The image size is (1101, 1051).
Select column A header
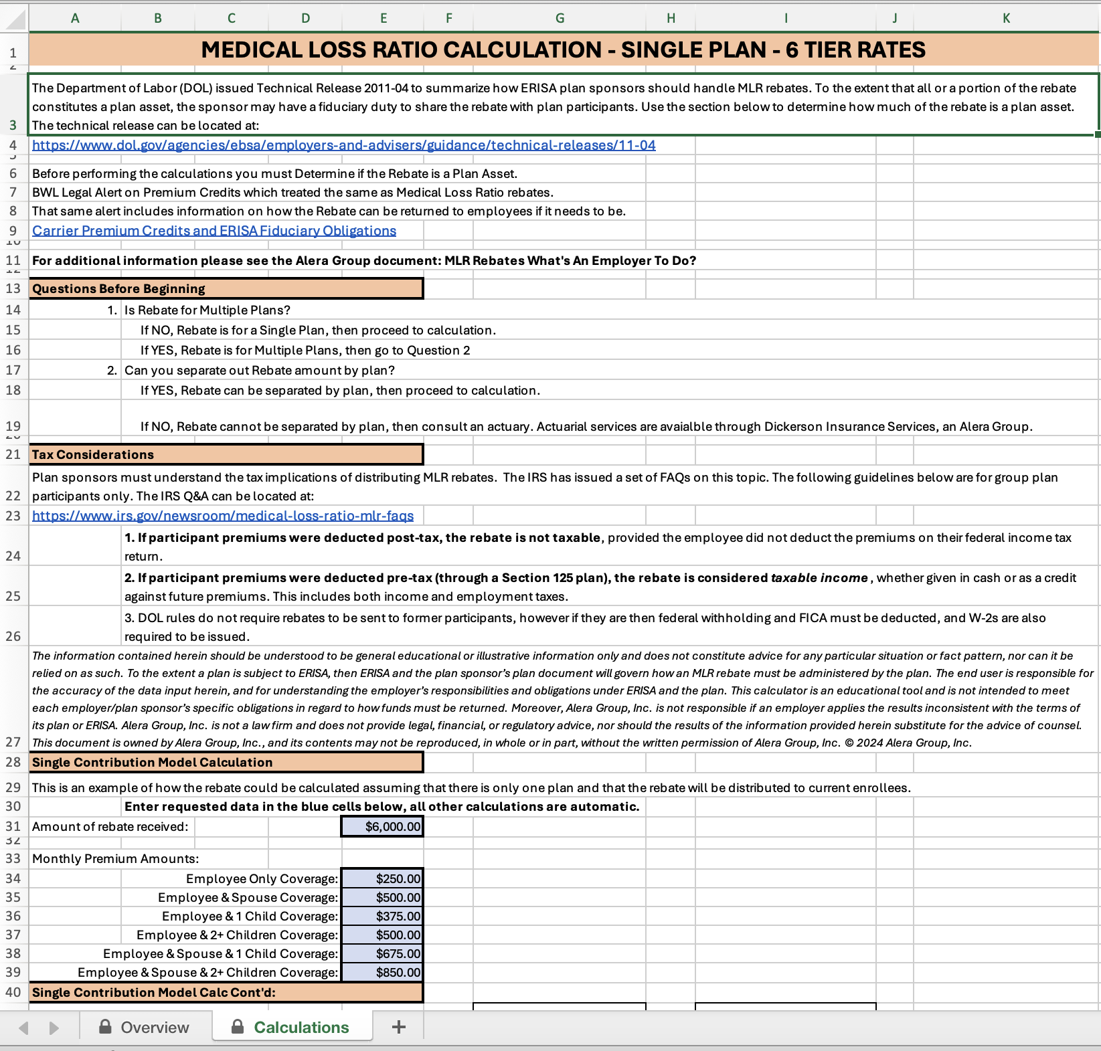(x=75, y=18)
